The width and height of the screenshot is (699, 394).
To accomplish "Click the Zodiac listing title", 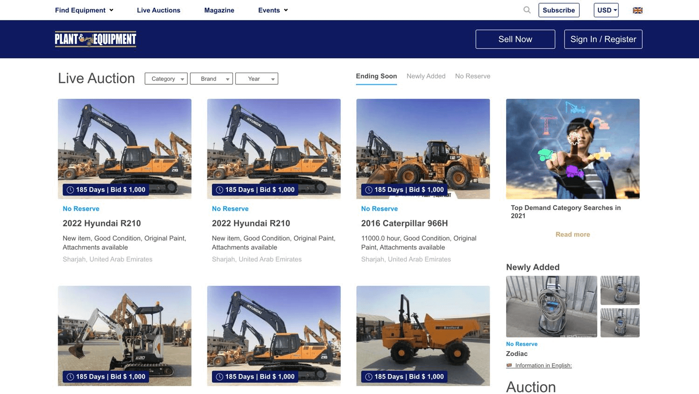I will pos(517,354).
